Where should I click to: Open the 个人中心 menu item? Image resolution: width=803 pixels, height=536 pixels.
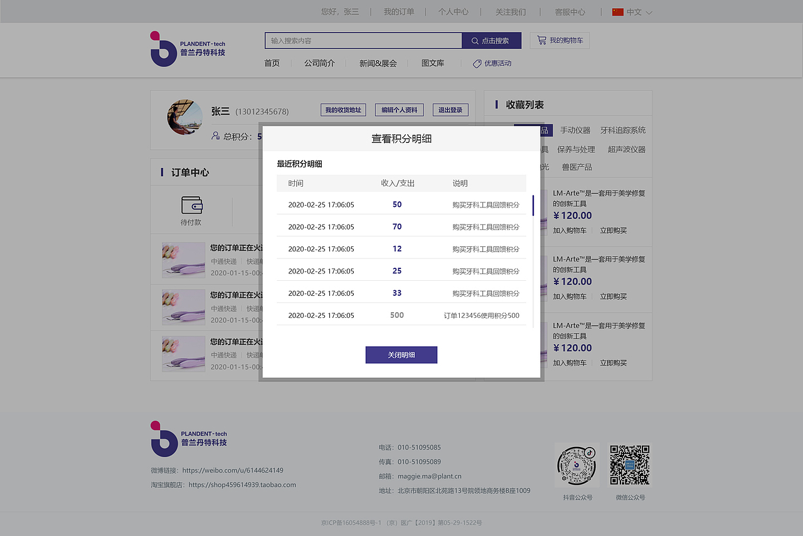click(453, 11)
